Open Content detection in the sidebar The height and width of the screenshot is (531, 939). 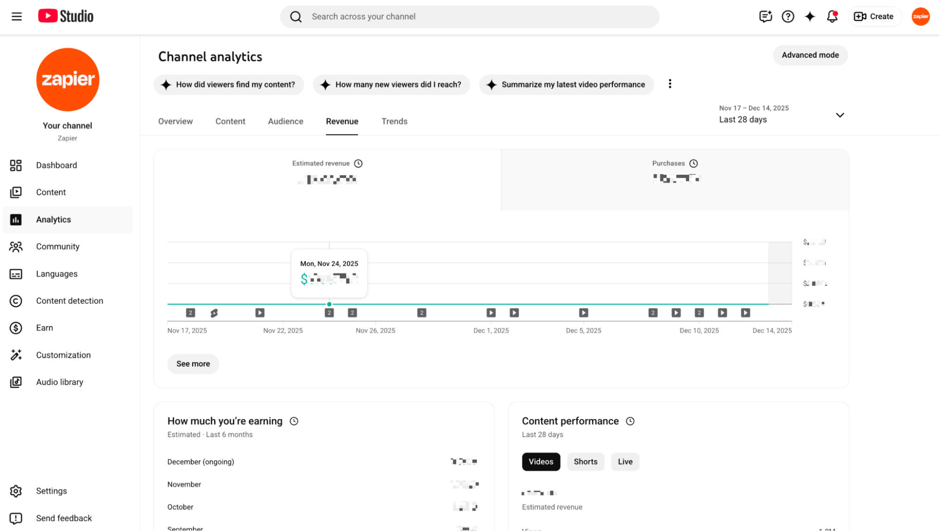(70, 301)
